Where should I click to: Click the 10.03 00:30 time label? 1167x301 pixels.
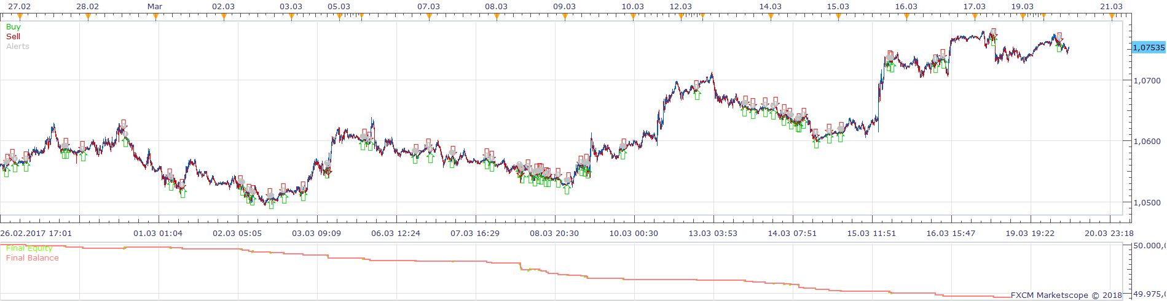(634, 233)
